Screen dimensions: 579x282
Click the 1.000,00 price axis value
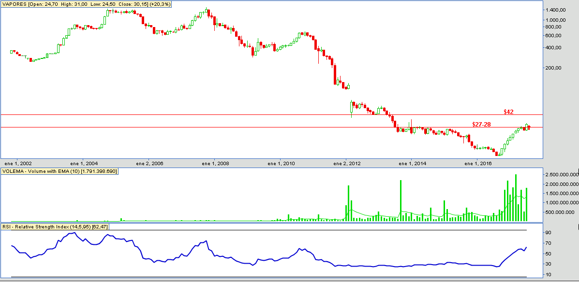(x=556, y=20)
